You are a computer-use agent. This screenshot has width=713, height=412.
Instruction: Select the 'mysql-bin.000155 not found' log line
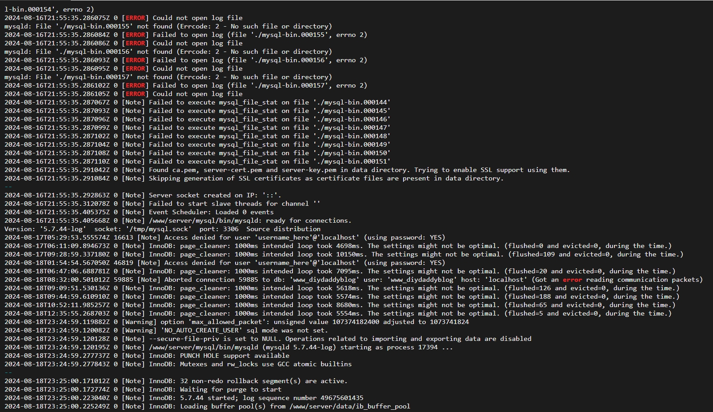(168, 26)
